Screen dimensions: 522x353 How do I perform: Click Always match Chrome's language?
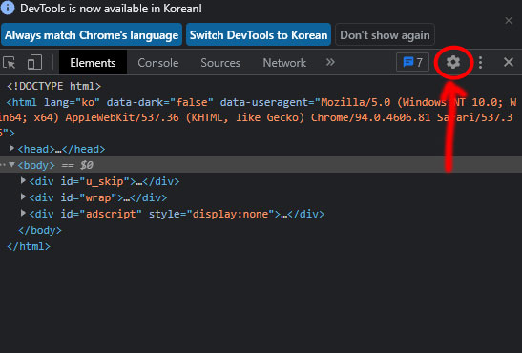click(x=92, y=34)
